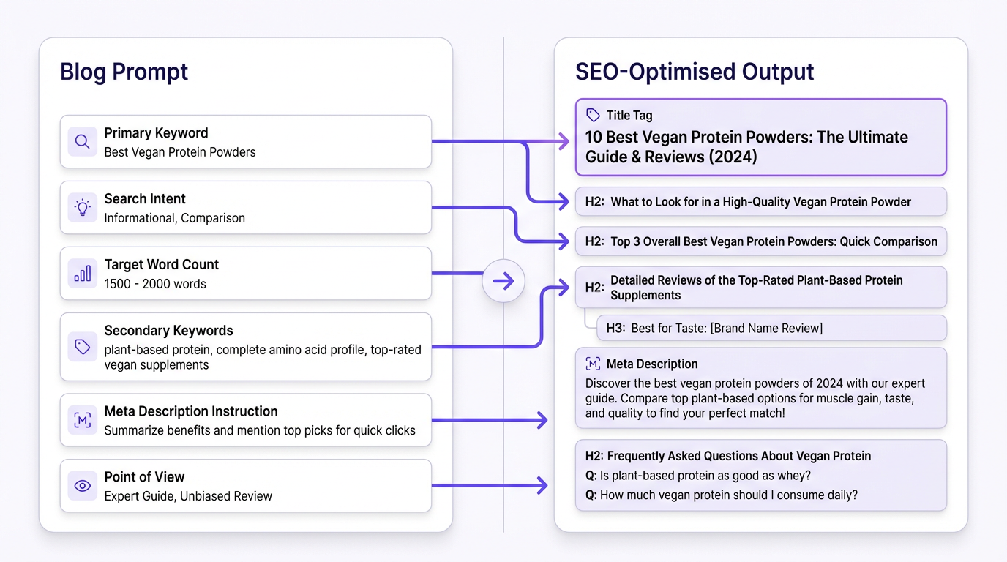
Task: Click the What to Look for H2 heading
Action: click(x=761, y=201)
